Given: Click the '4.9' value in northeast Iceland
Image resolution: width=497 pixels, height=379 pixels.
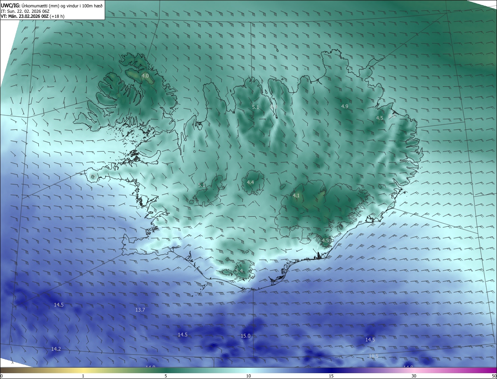Looking at the screenshot, I should point(344,106).
